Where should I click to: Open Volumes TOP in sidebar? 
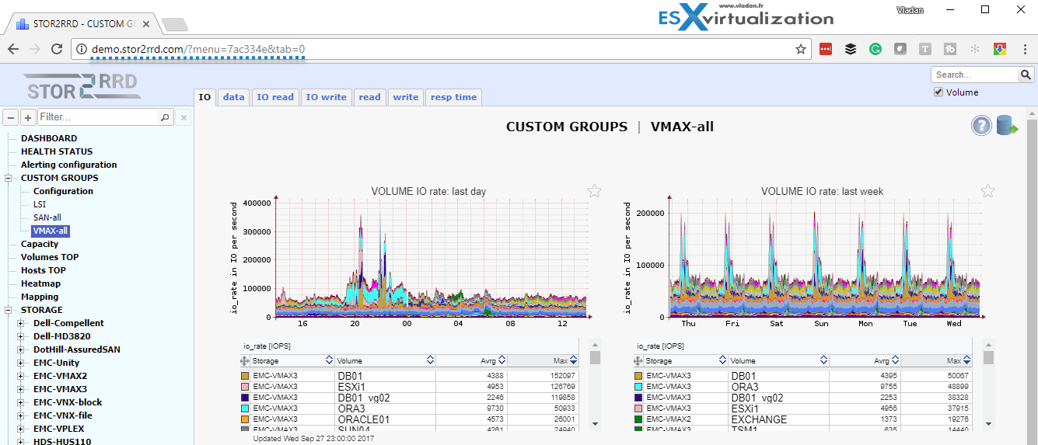click(50, 257)
